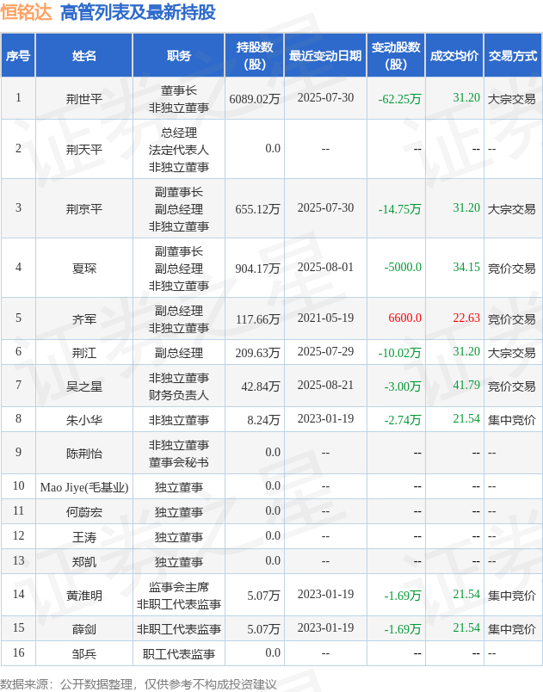Viewport: 543px width, 692px height.
Task: Select the name 齐军
Action: coord(83,319)
